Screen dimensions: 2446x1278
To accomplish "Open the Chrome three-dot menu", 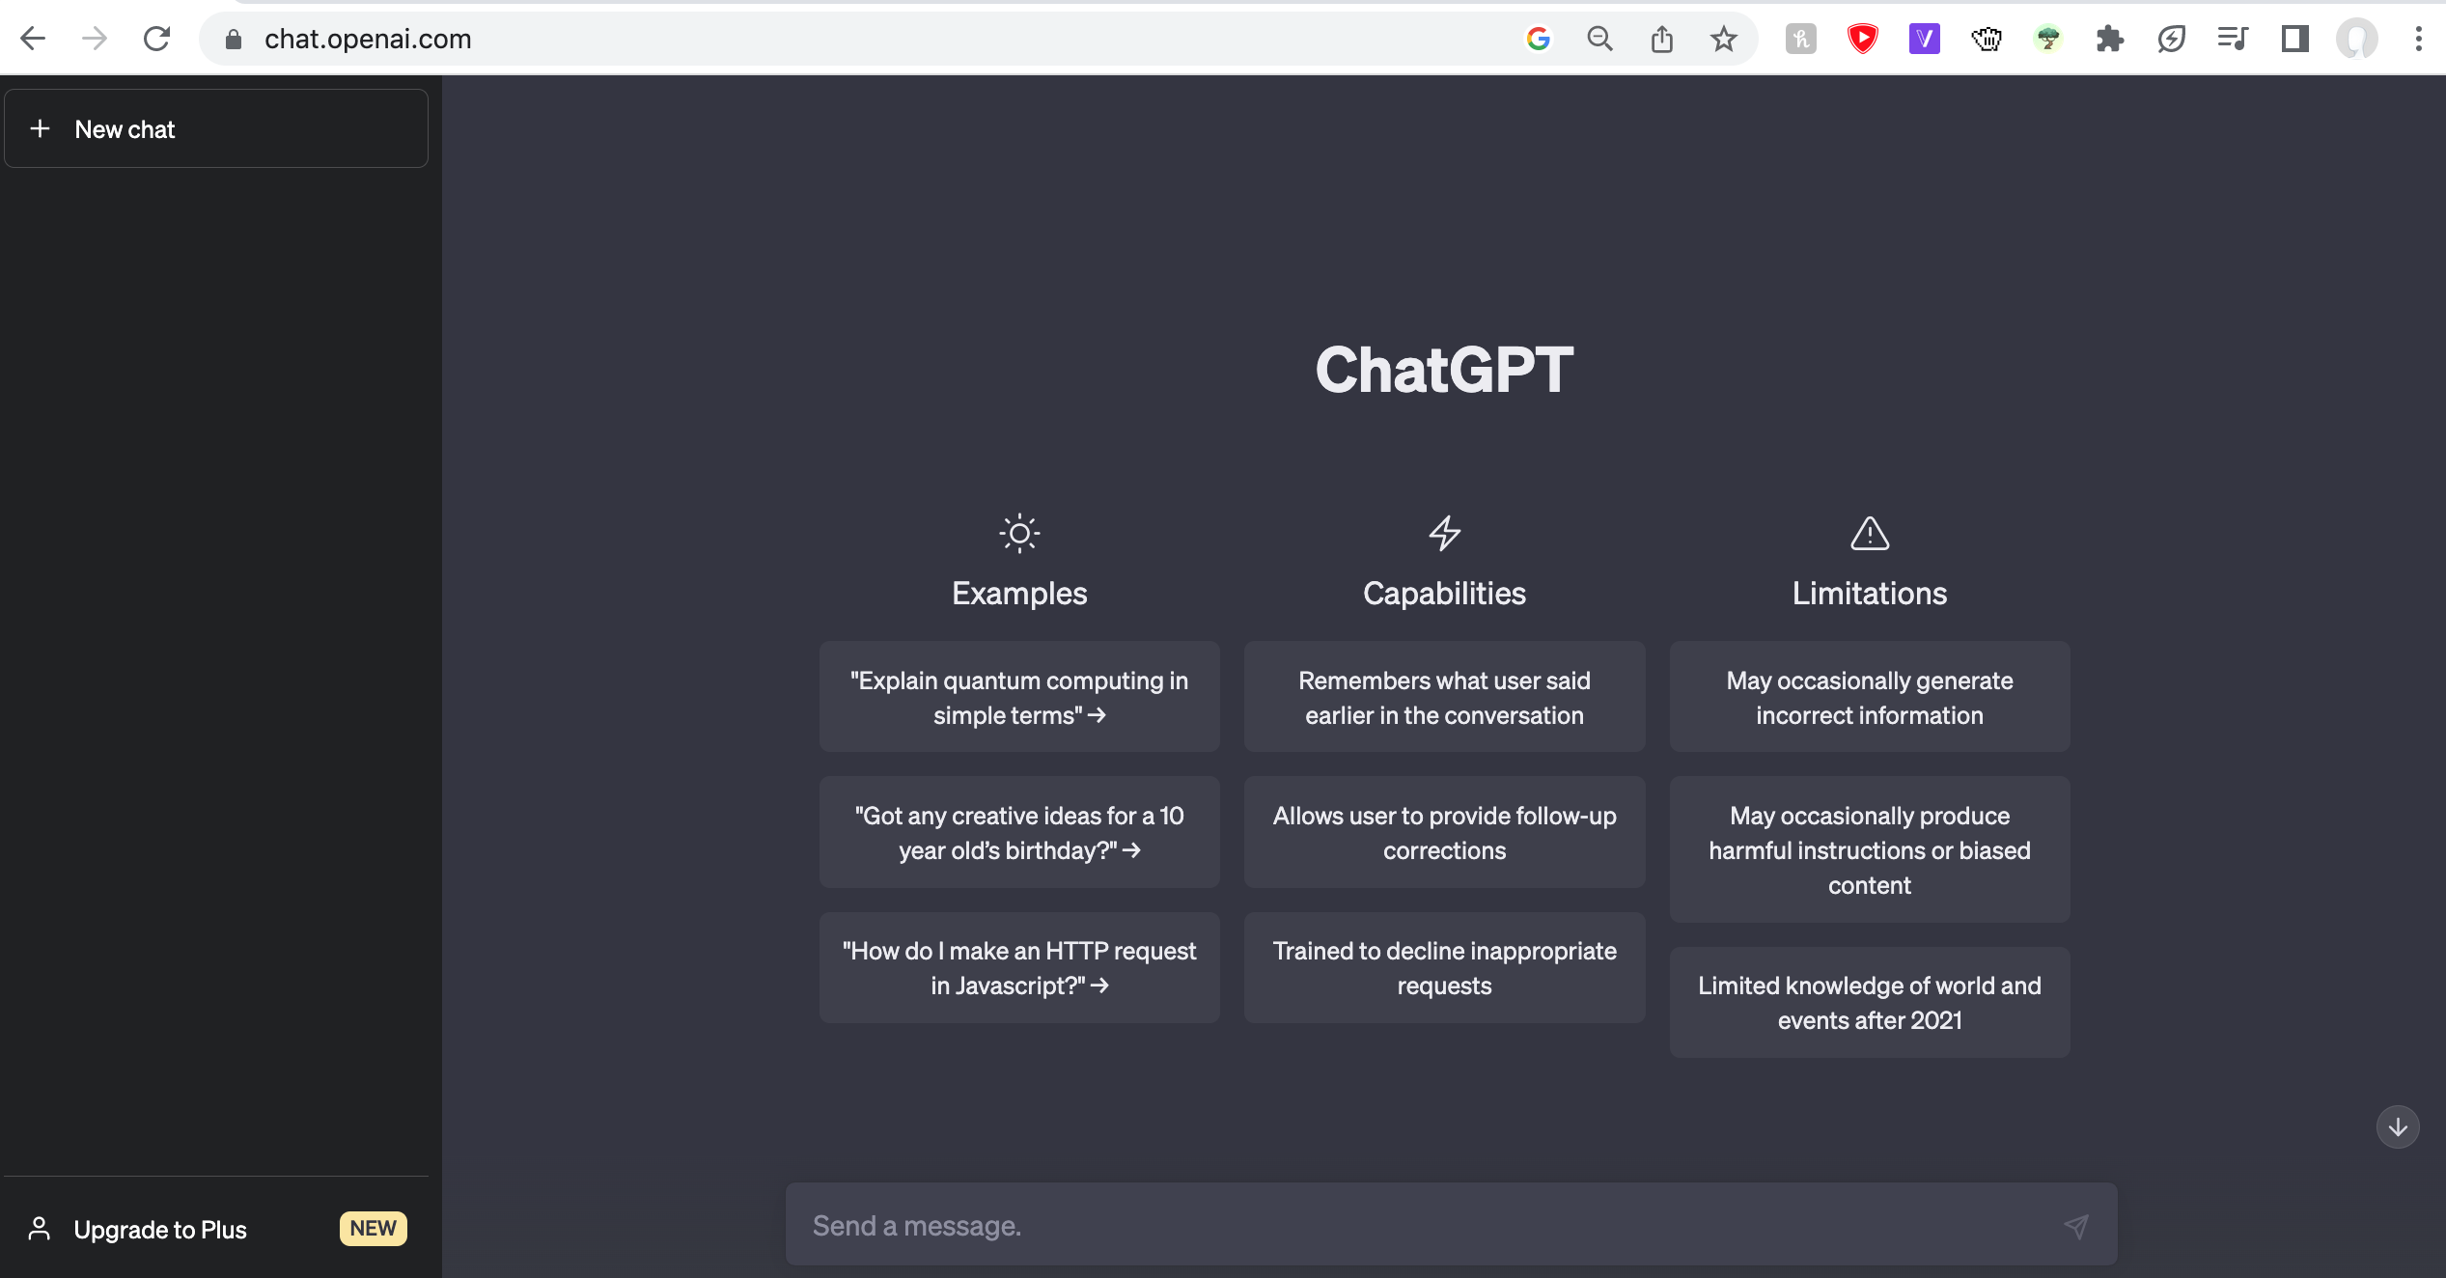I will [2418, 39].
